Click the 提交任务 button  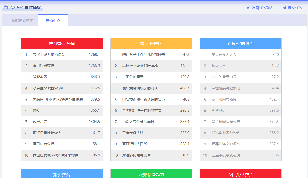coord(293,8)
